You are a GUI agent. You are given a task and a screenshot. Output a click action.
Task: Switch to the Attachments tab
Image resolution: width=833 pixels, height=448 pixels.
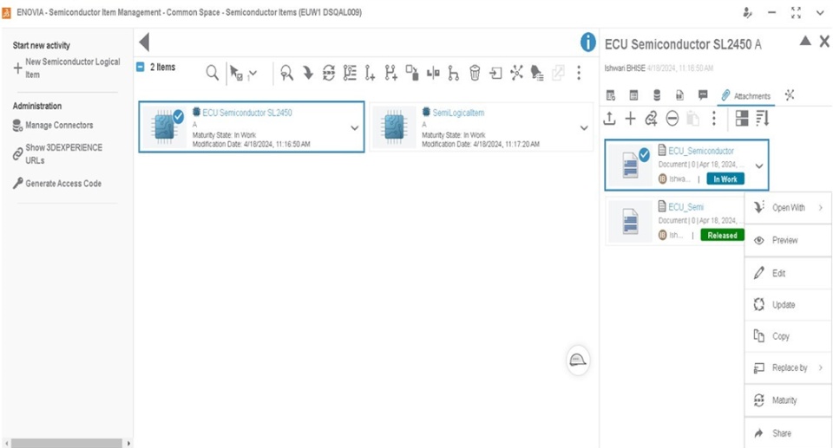point(746,96)
